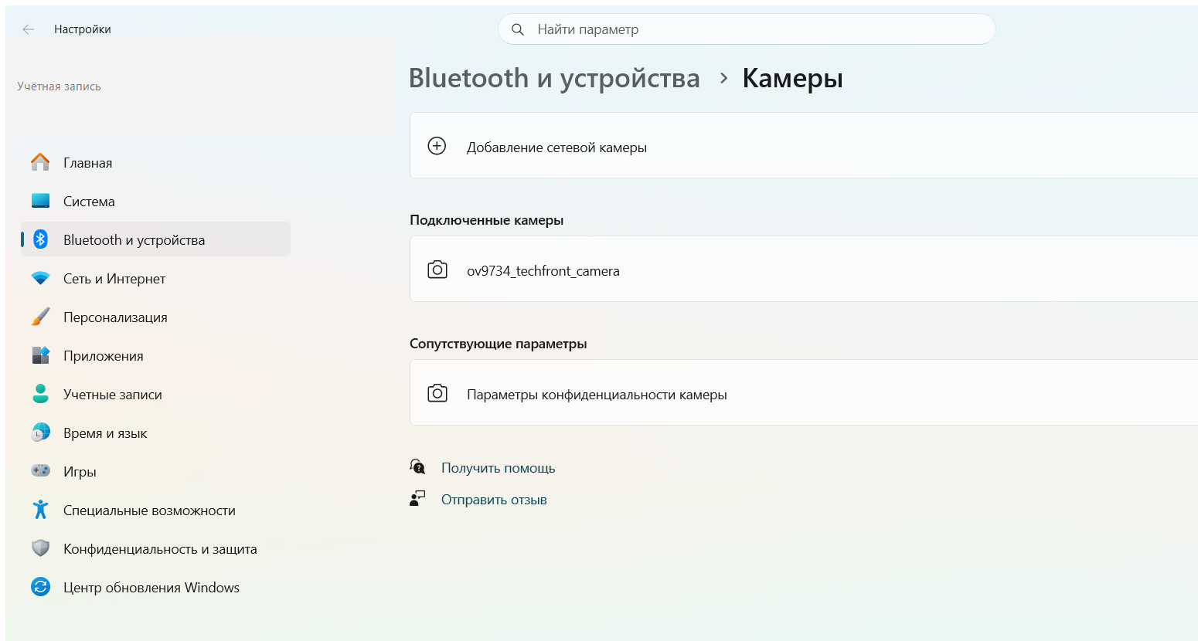
Task: Open ov9734_techfront_camera camera settings
Action: (804, 270)
